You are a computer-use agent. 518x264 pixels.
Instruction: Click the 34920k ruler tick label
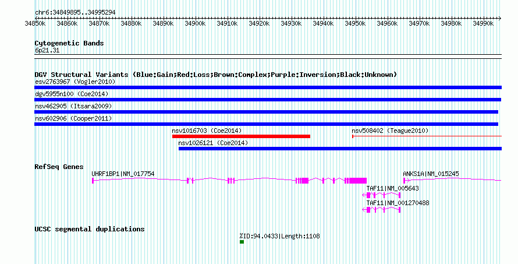[260, 23]
